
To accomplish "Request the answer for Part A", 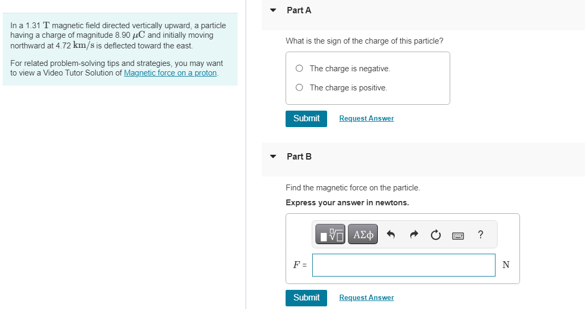I will coord(367,119).
